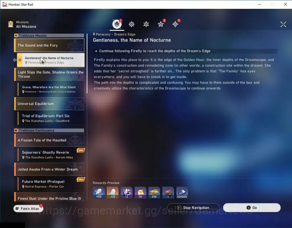
Task: Click the Trailblaze Mission section header
Action: coord(49,35)
